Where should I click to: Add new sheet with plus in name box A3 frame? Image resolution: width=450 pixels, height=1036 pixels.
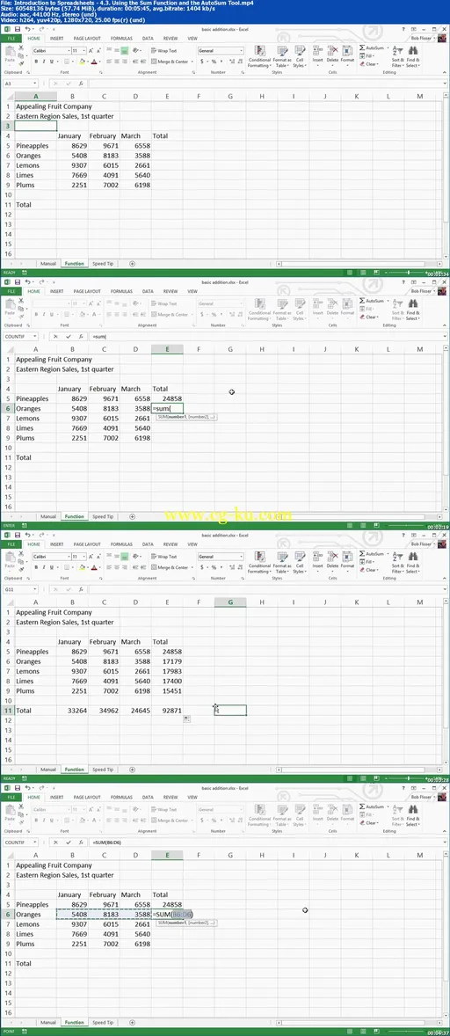coord(132,263)
